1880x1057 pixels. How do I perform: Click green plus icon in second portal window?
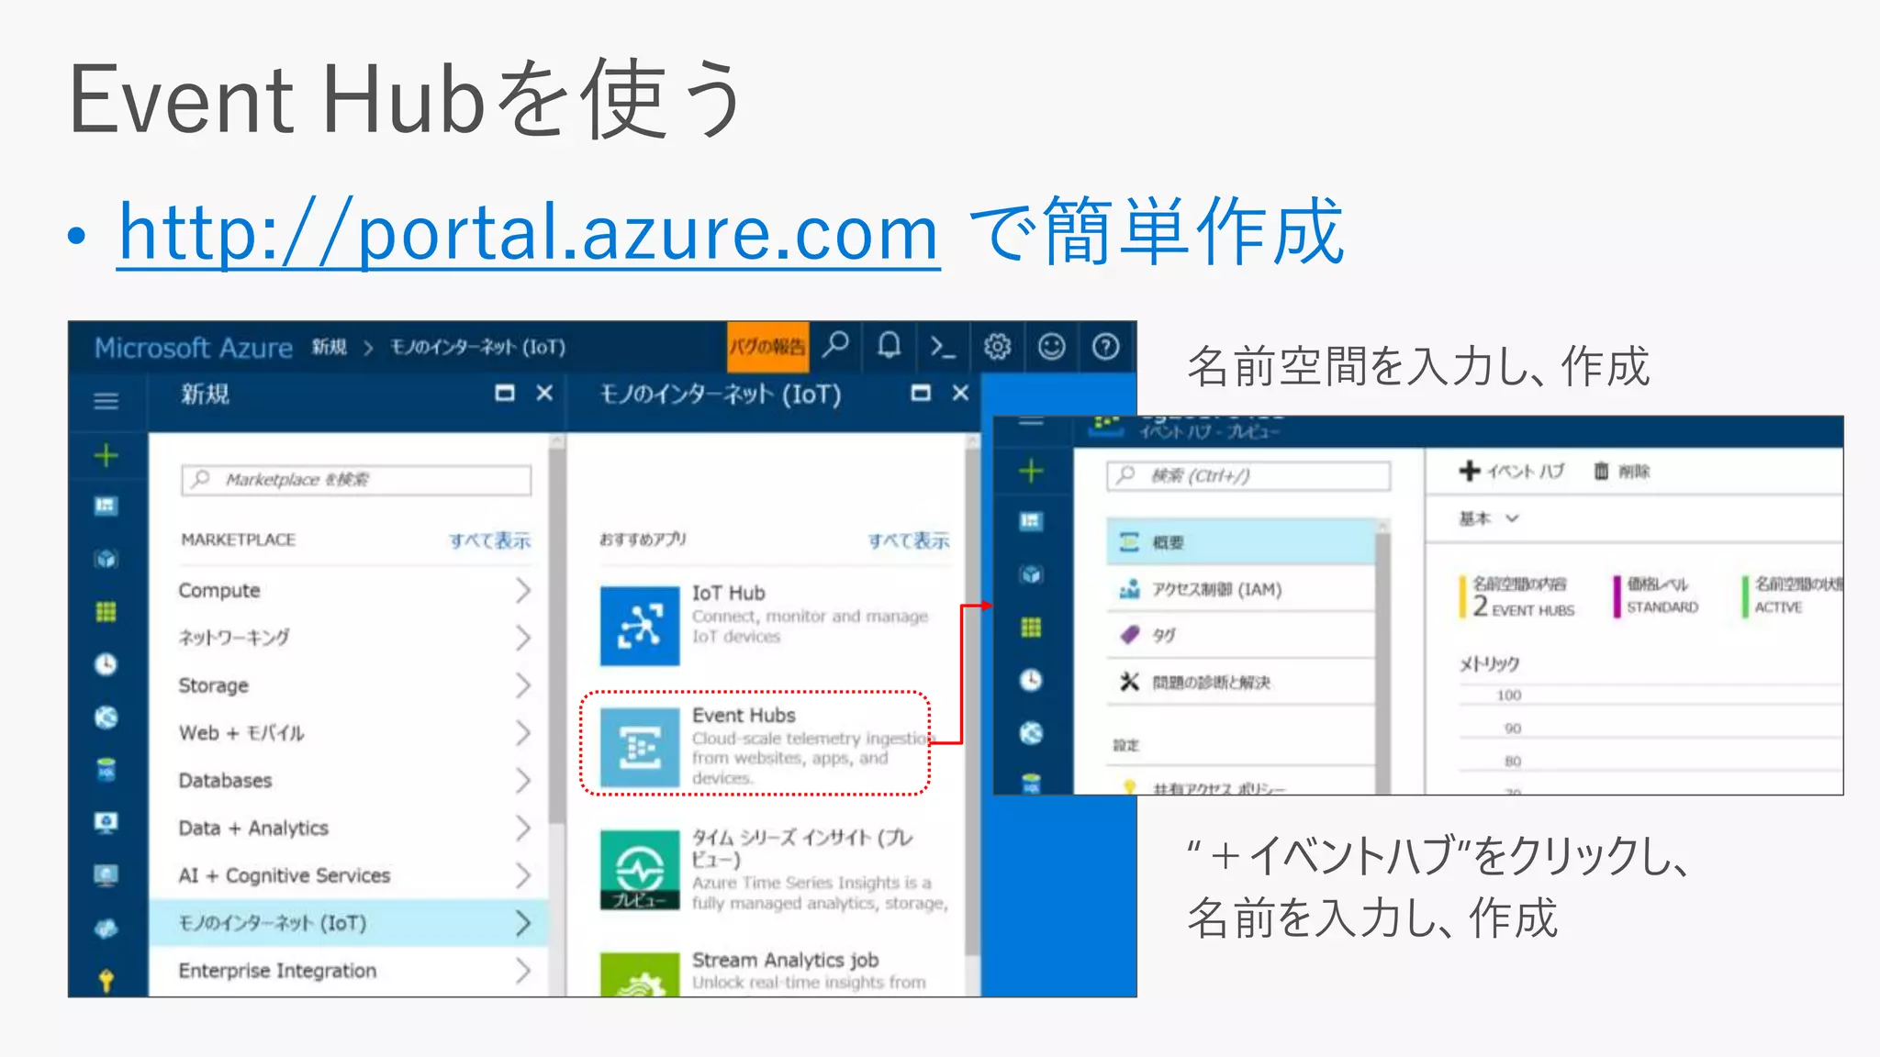pos(1031,471)
